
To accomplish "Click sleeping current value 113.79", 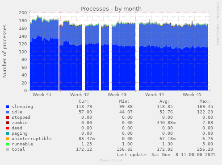I will click(x=84, y=107).
